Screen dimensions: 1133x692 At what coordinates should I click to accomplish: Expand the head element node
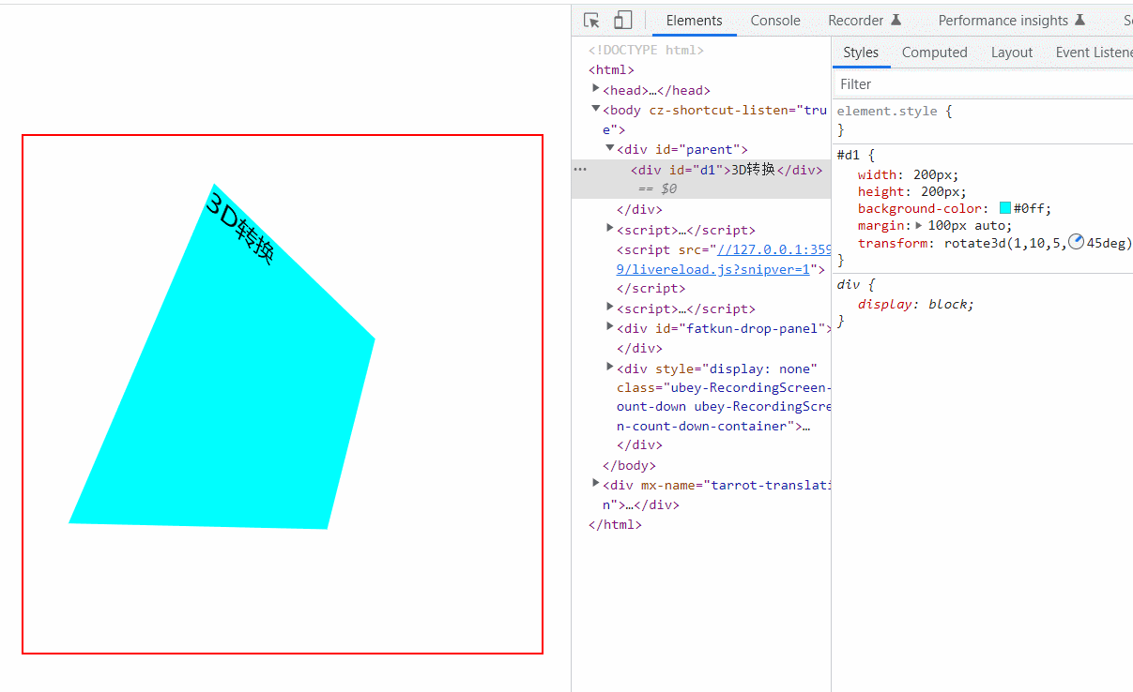596,89
